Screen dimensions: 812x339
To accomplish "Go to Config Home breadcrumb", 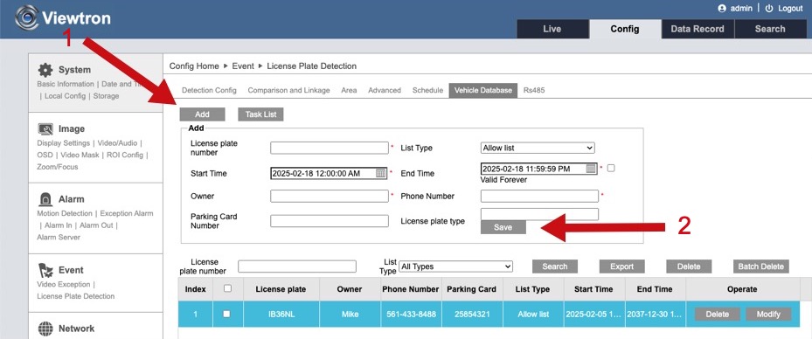I will (x=194, y=66).
